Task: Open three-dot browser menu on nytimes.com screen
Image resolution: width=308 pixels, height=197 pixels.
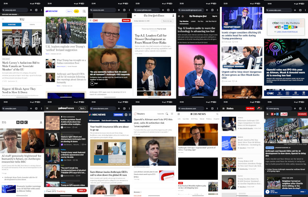Action: tap(173, 10)
